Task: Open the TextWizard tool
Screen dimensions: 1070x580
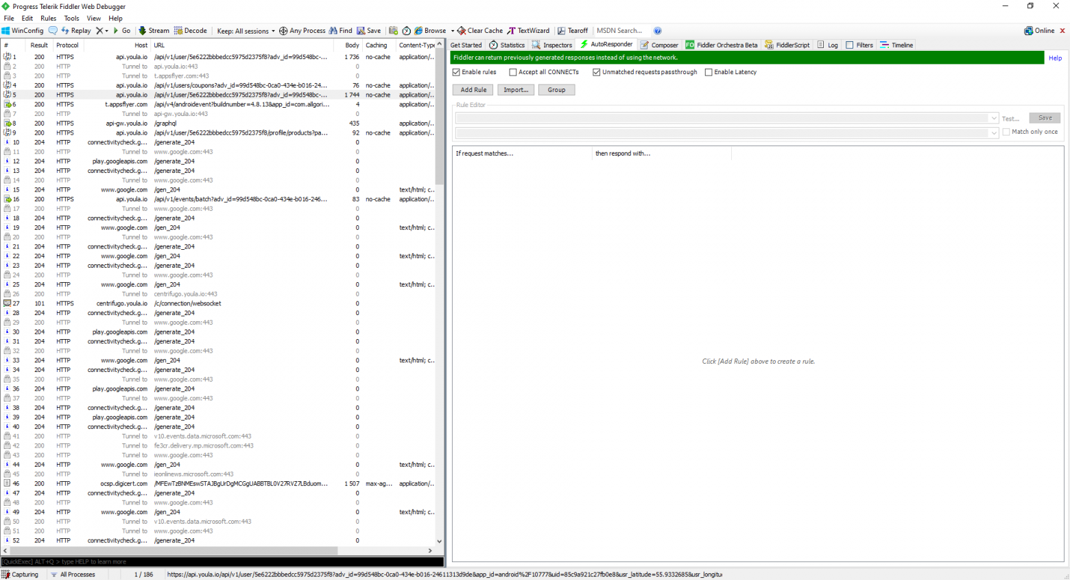Action: coord(528,31)
